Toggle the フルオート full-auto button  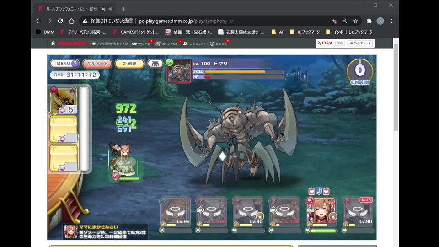97,64
